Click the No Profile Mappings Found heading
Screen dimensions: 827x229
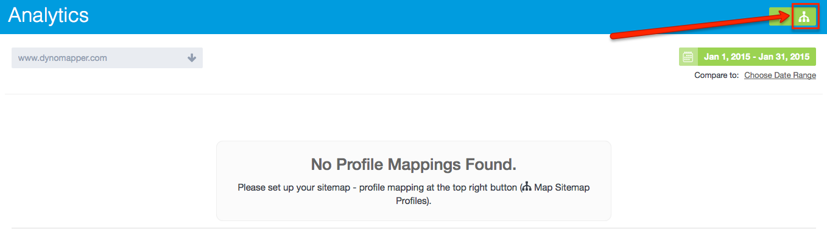coord(413,164)
